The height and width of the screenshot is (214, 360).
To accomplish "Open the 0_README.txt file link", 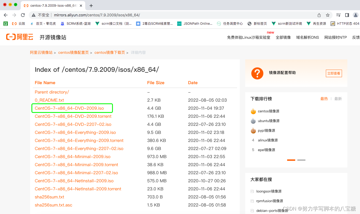I will pos(49,100).
